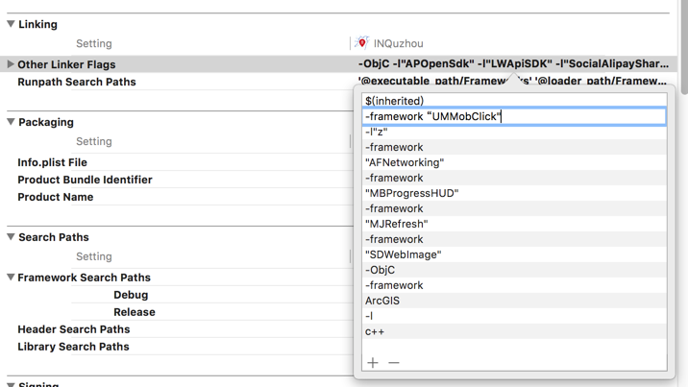Click the INQuzhou target icon
The image size is (688, 387).
pyautogui.click(x=362, y=43)
